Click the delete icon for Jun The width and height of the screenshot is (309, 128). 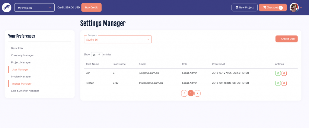284,73
